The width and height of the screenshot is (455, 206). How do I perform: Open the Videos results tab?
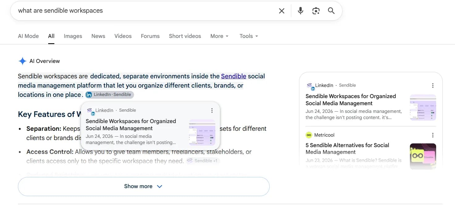coord(123,36)
